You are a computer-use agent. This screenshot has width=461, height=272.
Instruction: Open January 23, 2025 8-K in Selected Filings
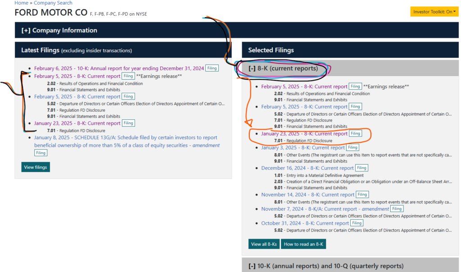pyautogui.click(x=304, y=133)
